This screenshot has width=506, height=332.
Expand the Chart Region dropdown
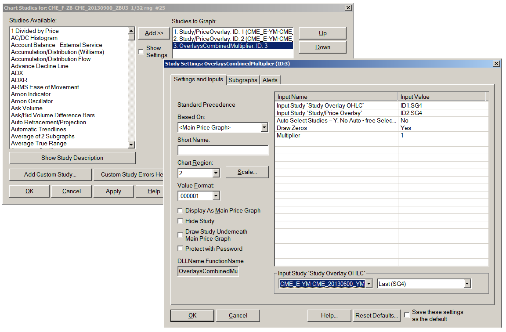[x=216, y=173]
